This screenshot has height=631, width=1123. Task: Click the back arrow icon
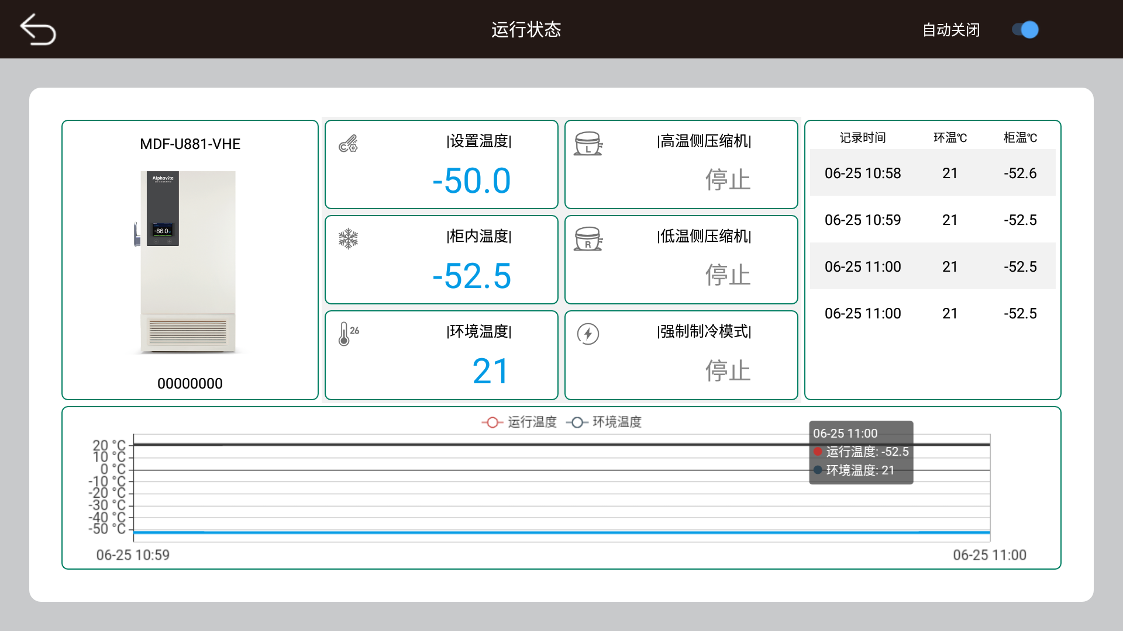[38, 29]
